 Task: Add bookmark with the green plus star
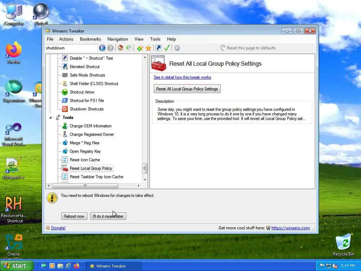pos(140,48)
